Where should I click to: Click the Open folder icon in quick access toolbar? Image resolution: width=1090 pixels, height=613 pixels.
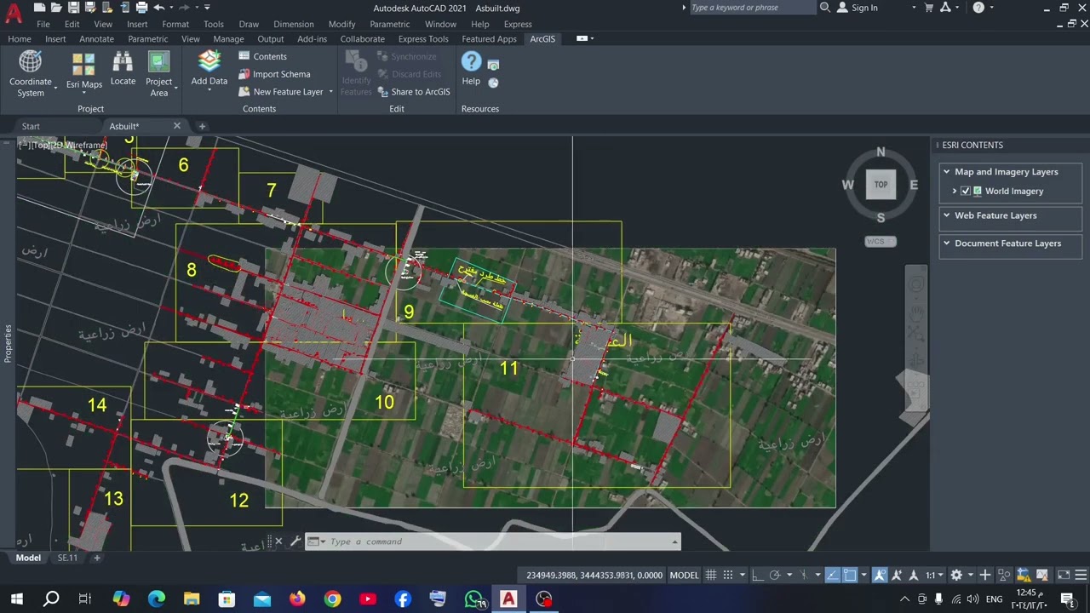pos(56,8)
